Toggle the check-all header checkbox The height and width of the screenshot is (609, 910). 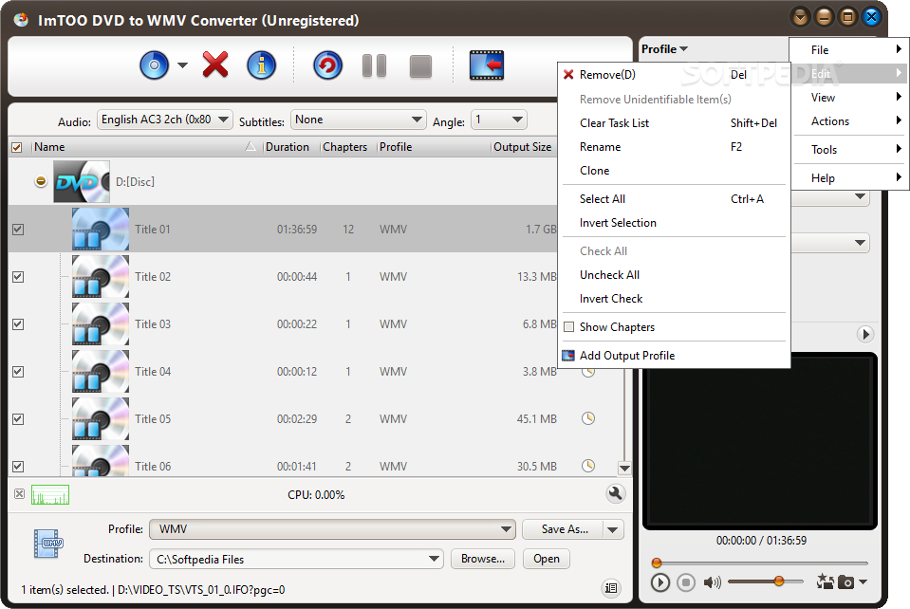[x=17, y=147]
